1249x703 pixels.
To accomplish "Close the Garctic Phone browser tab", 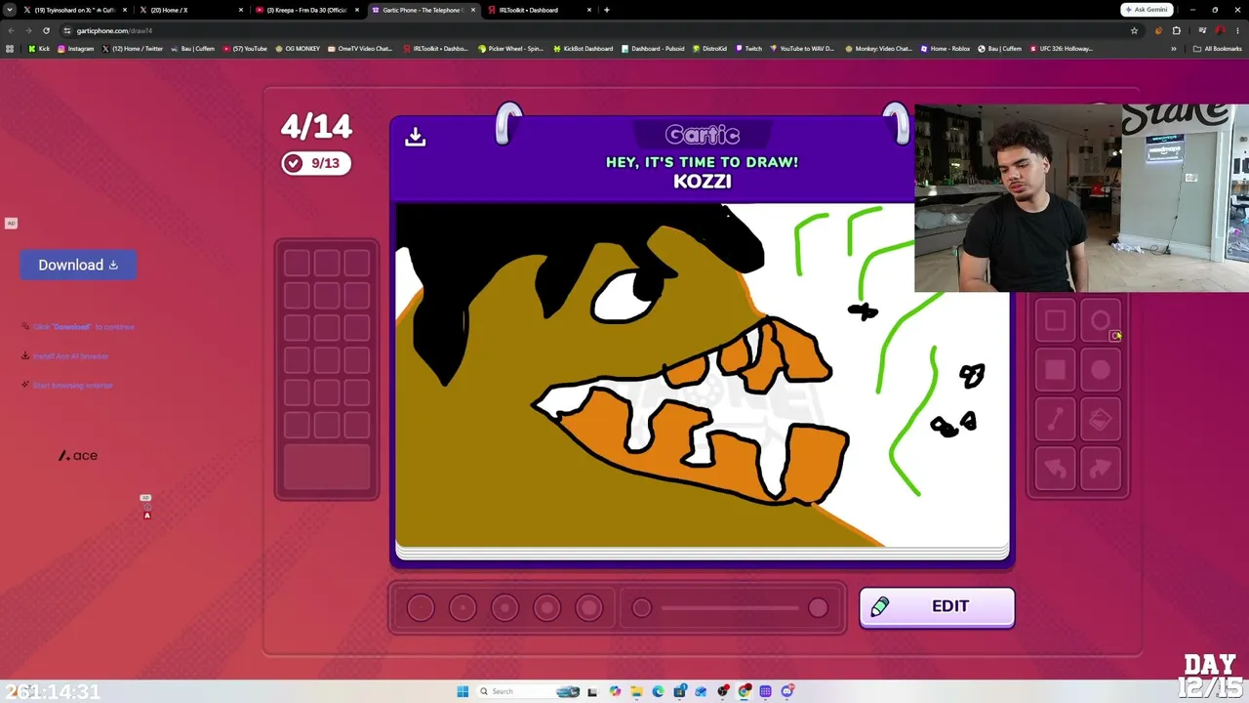I will click(x=473, y=10).
